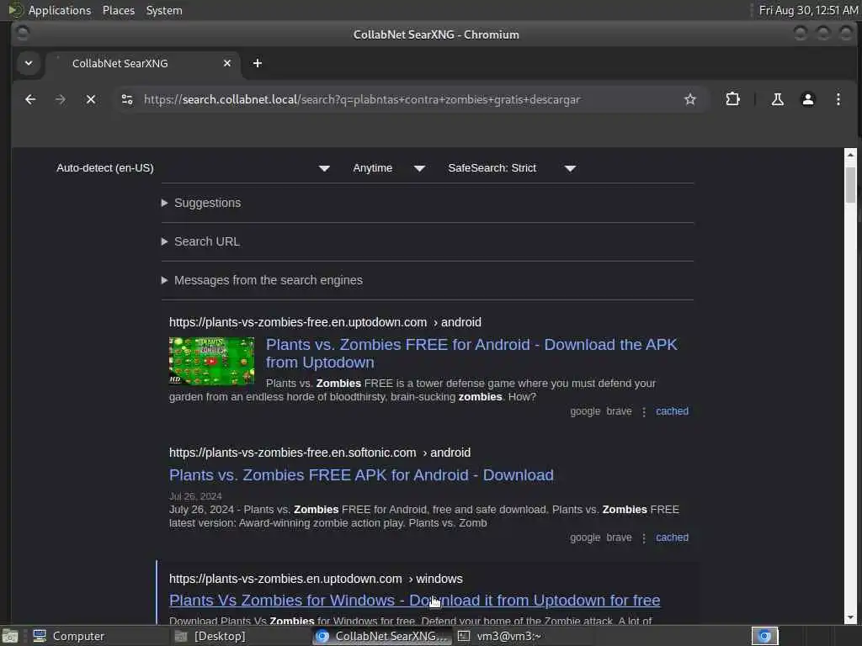Go back to previous page
Viewport: 862px width, 646px height.
click(30, 99)
